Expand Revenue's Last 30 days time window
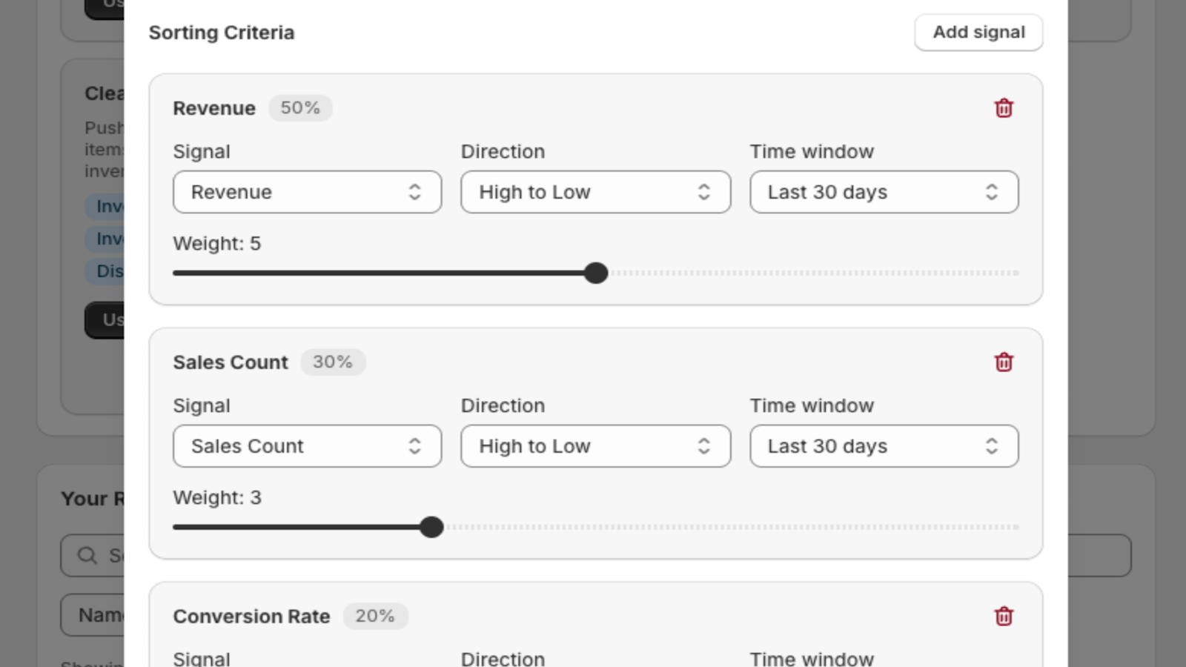The width and height of the screenshot is (1186, 667). pyautogui.click(x=884, y=193)
